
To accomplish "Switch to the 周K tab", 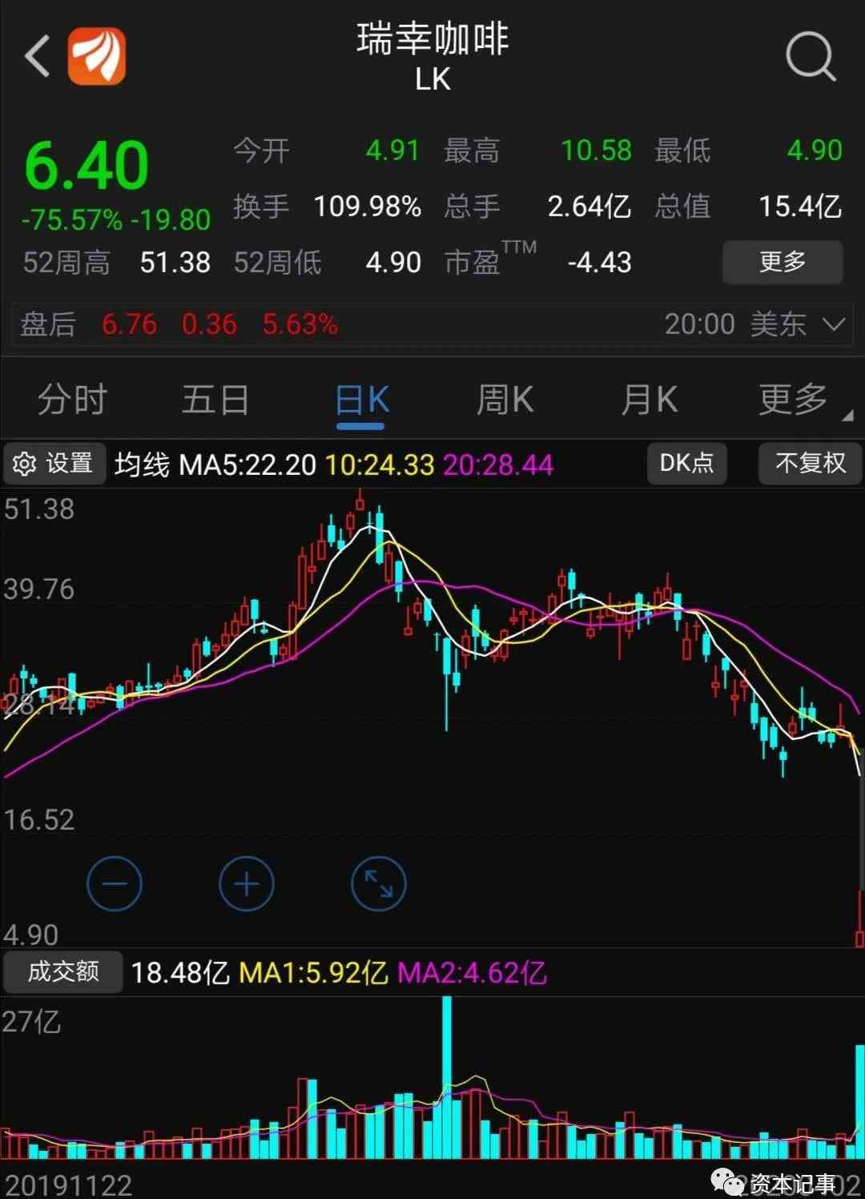I will [505, 399].
